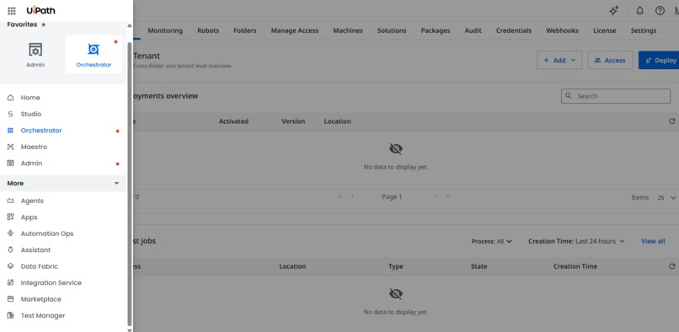Click the Home house icon
This screenshot has height=332, width=679.
[11, 98]
